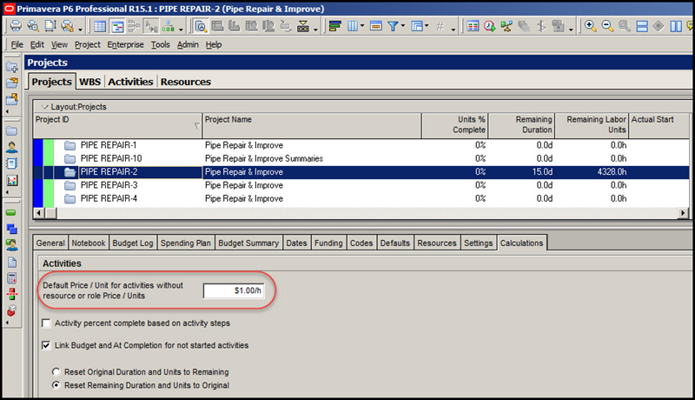Click the right scroll arrow of project list
The height and width of the screenshot is (400, 695).
pos(683,213)
